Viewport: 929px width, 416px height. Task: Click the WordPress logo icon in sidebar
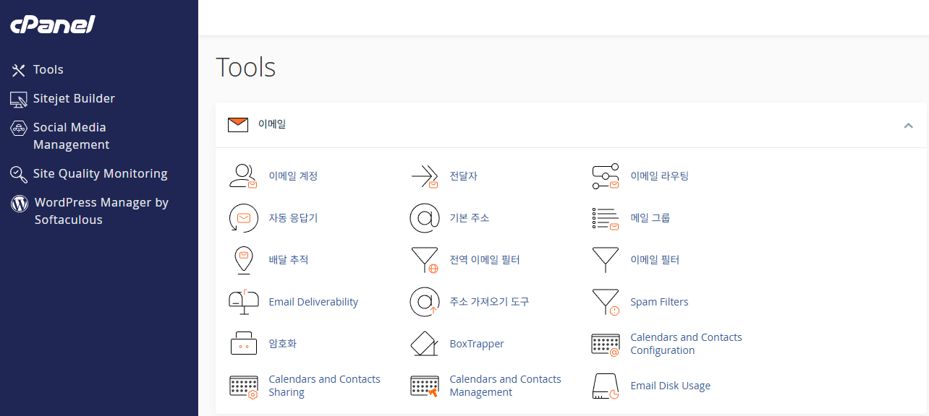(20, 203)
